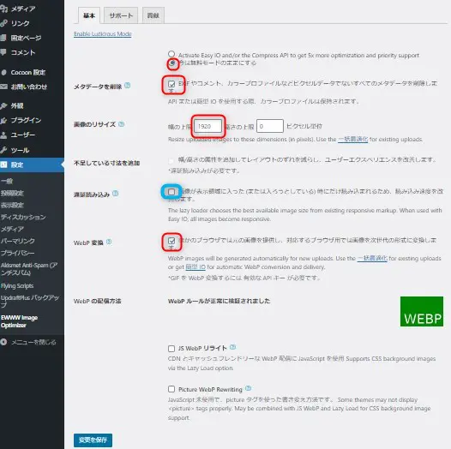Click the green WEBP test image
Viewport: 451px width, 449px height.
[x=422, y=311]
